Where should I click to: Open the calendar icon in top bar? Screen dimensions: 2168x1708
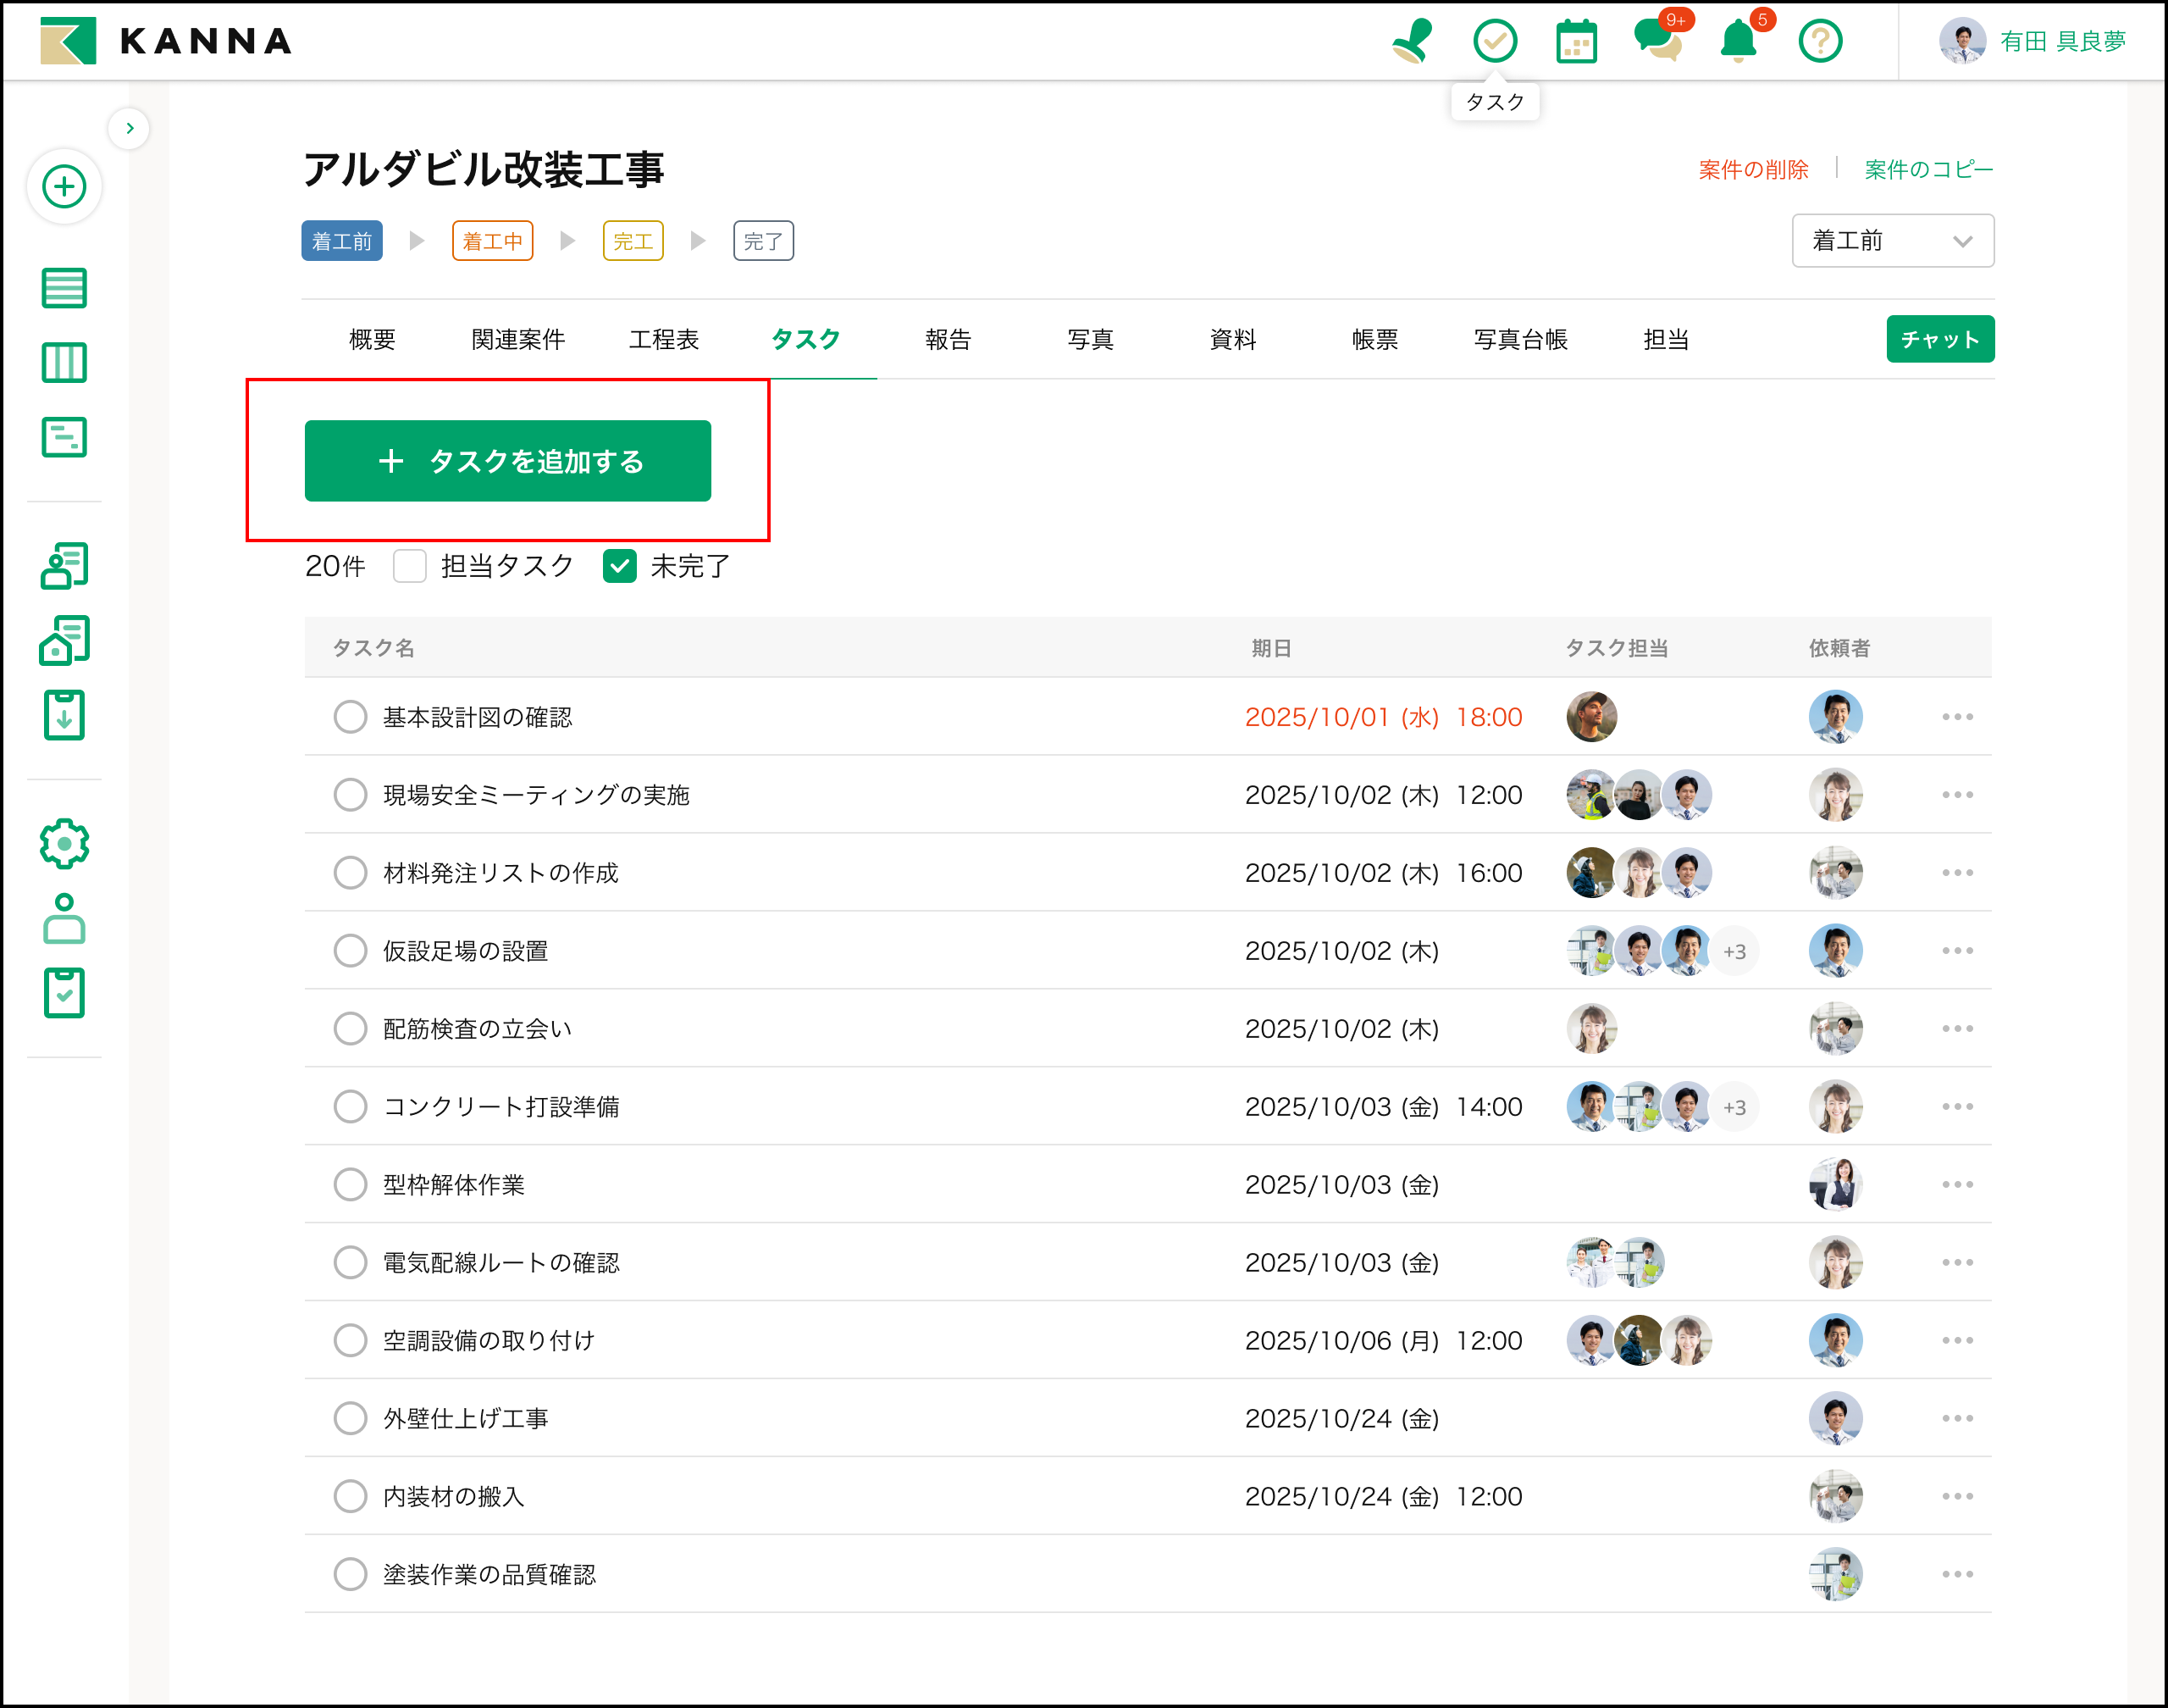[x=1576, y=41]
